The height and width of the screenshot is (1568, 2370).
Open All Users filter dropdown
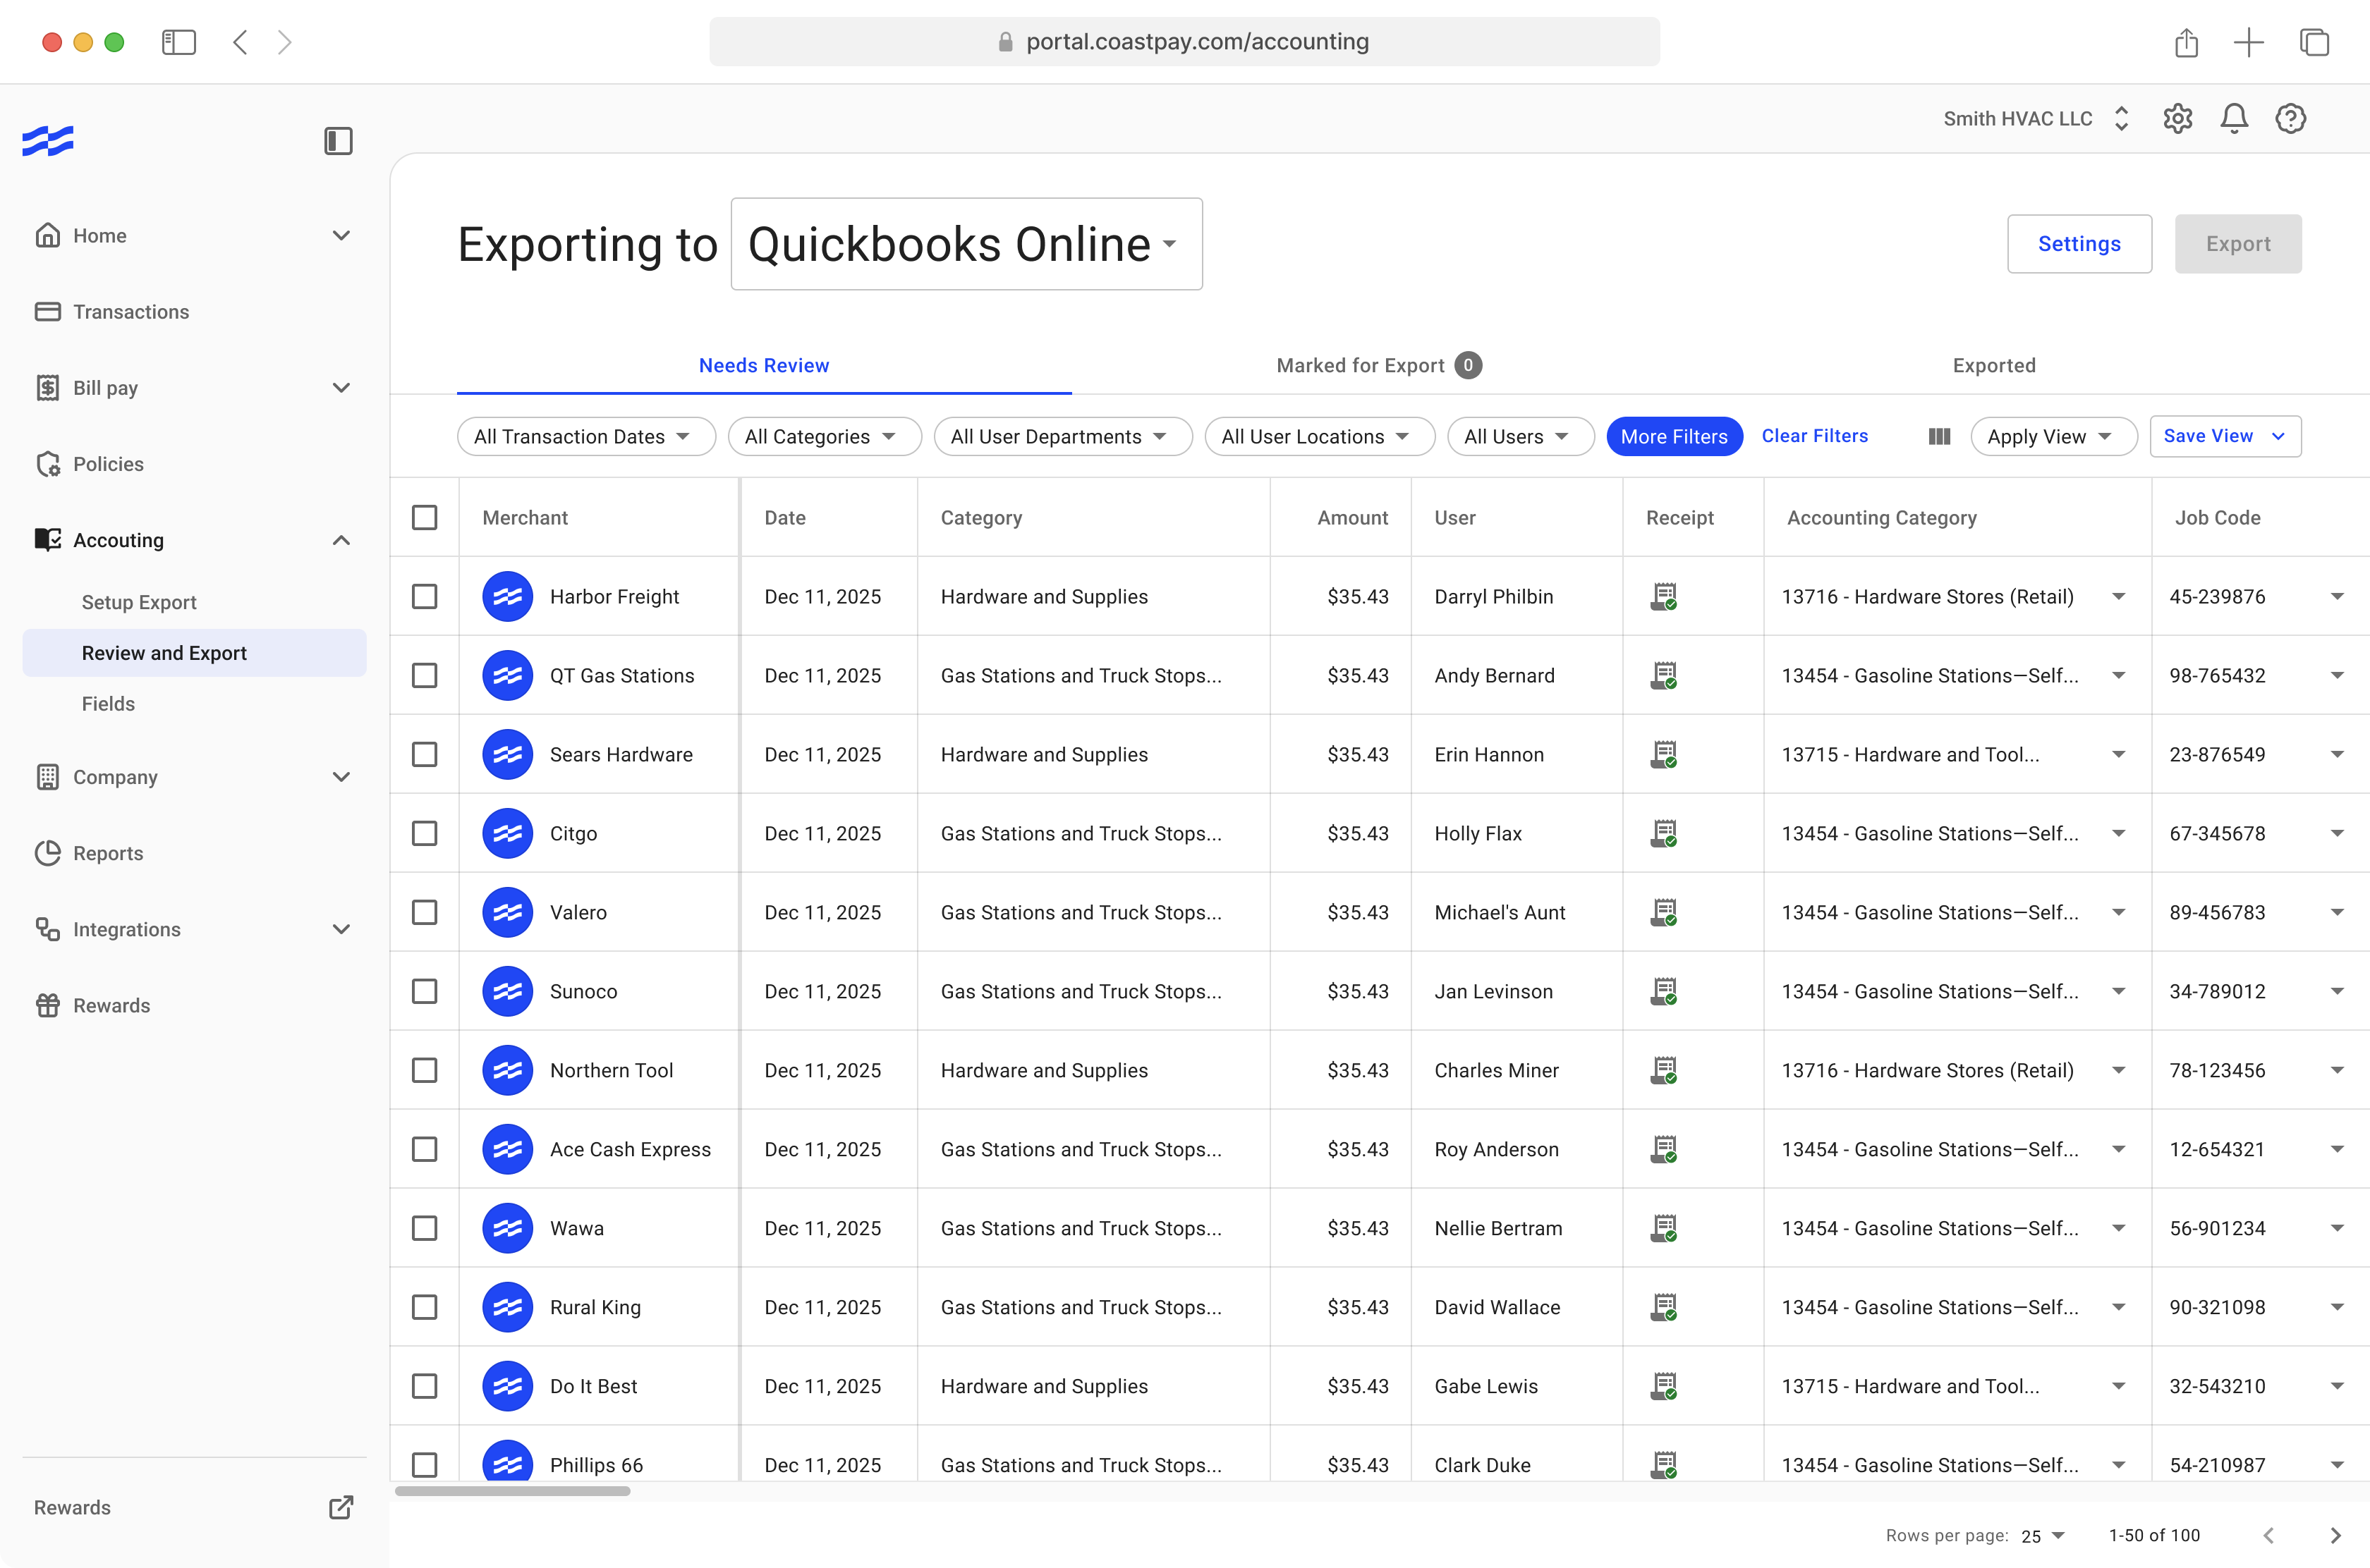pos(1521,436)
